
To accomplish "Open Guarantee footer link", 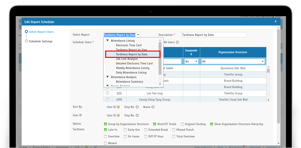I will coord(62,147).
